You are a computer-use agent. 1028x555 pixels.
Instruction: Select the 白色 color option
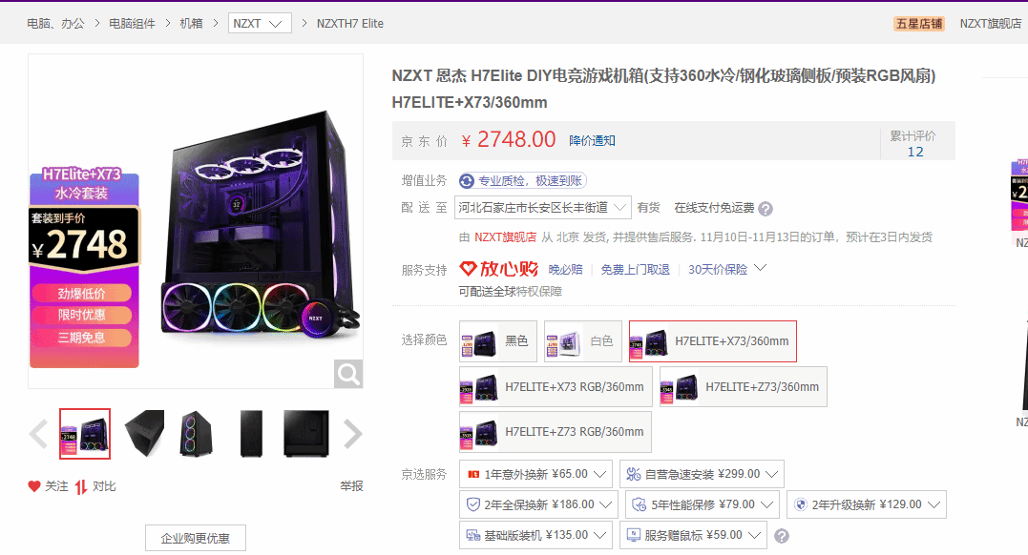[x=583, y=341]
